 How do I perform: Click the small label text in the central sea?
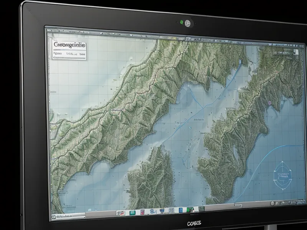point(199,119)
